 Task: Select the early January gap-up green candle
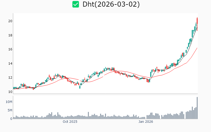coord(150,74)
